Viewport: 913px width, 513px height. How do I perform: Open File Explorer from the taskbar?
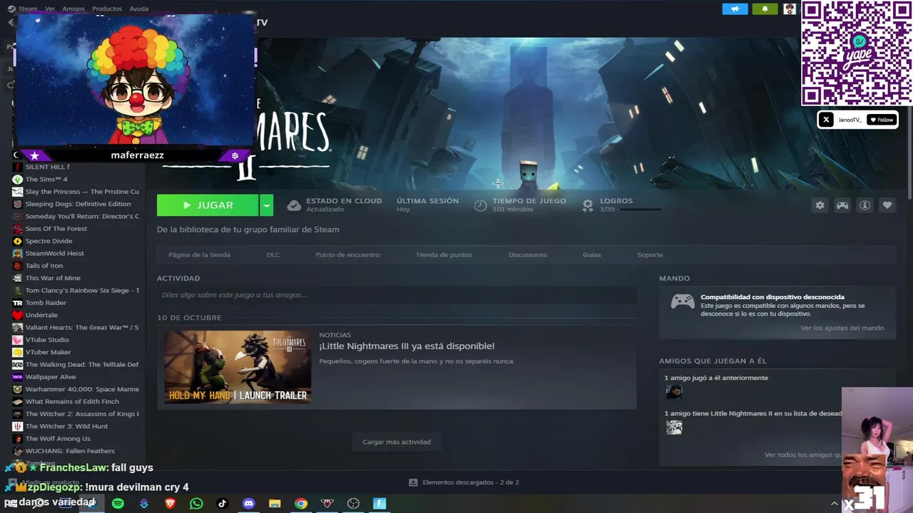pyautogui.click(x=275, y=503)
